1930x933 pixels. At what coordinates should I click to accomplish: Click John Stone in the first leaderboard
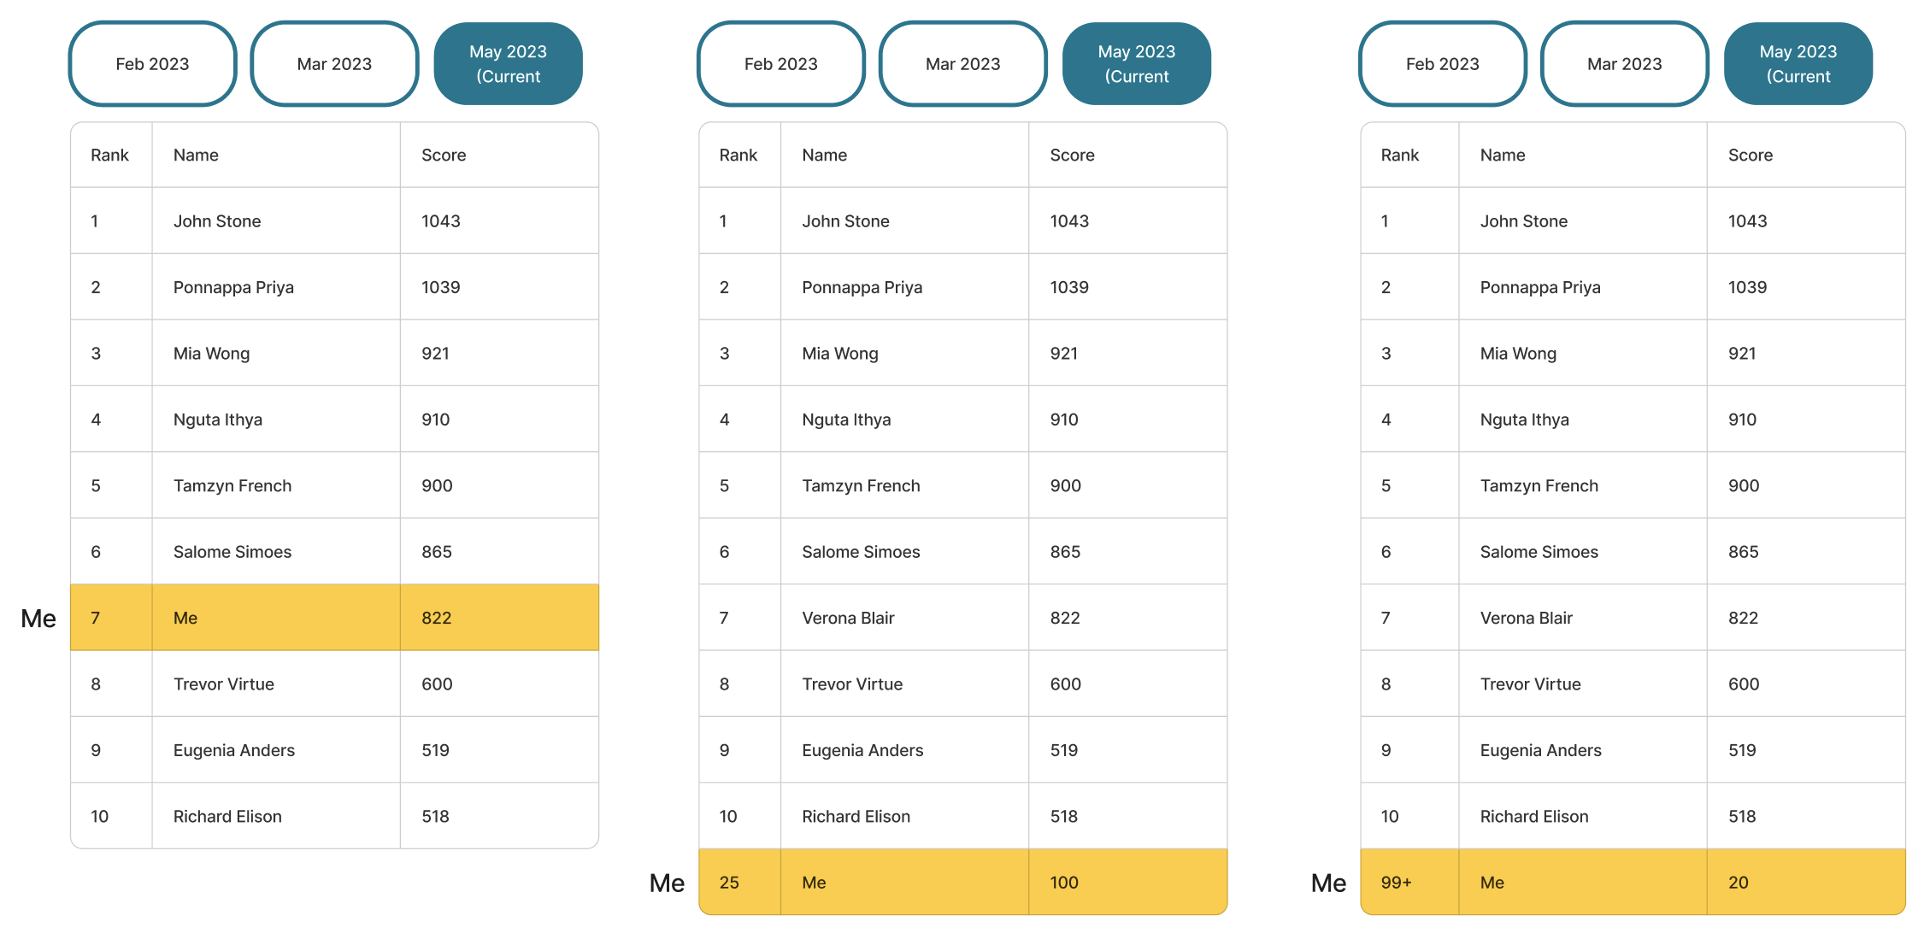point(216,220)
